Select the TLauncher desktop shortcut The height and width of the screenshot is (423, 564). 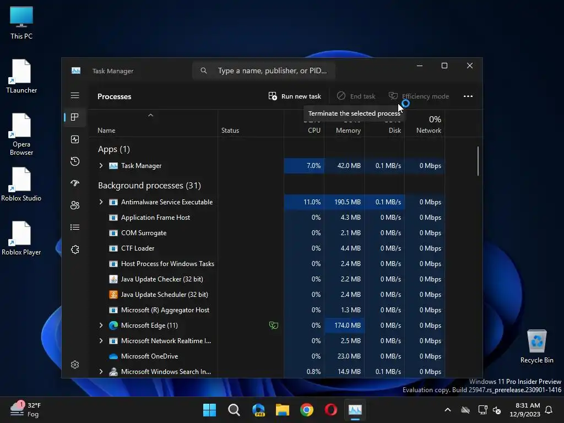(21, 76)
